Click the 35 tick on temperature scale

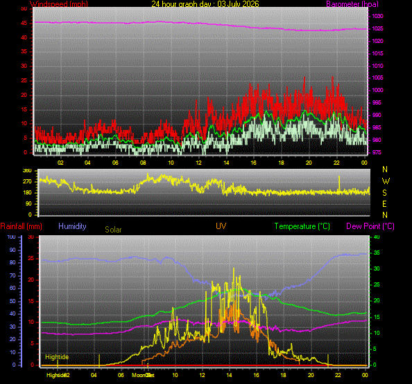click(x=377, y=253)
